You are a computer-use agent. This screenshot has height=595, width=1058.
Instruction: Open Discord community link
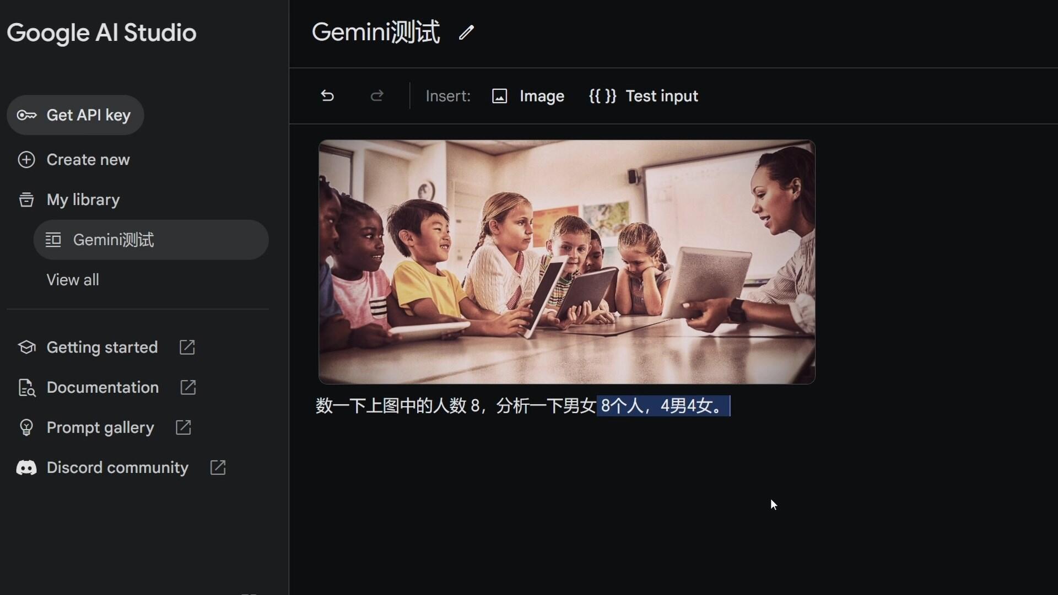click(117, 468)
